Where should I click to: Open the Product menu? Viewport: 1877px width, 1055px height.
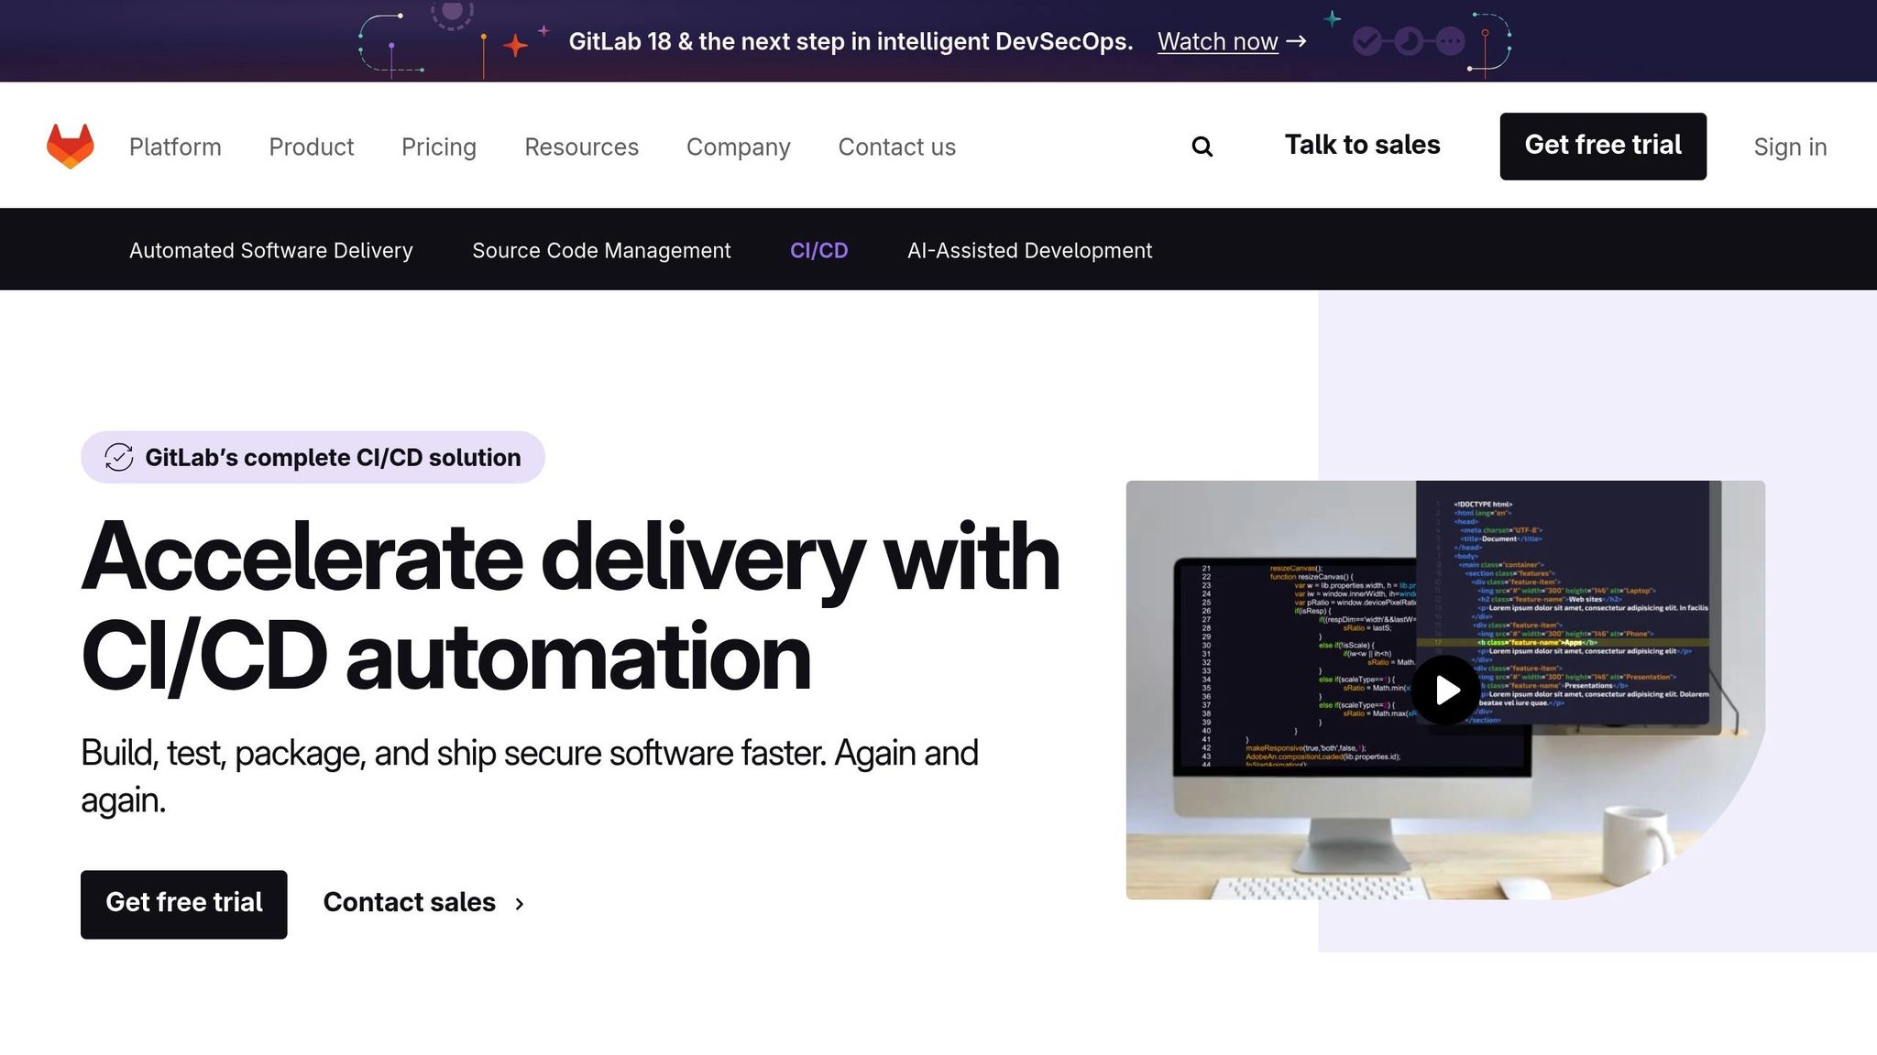click(311, 147)
